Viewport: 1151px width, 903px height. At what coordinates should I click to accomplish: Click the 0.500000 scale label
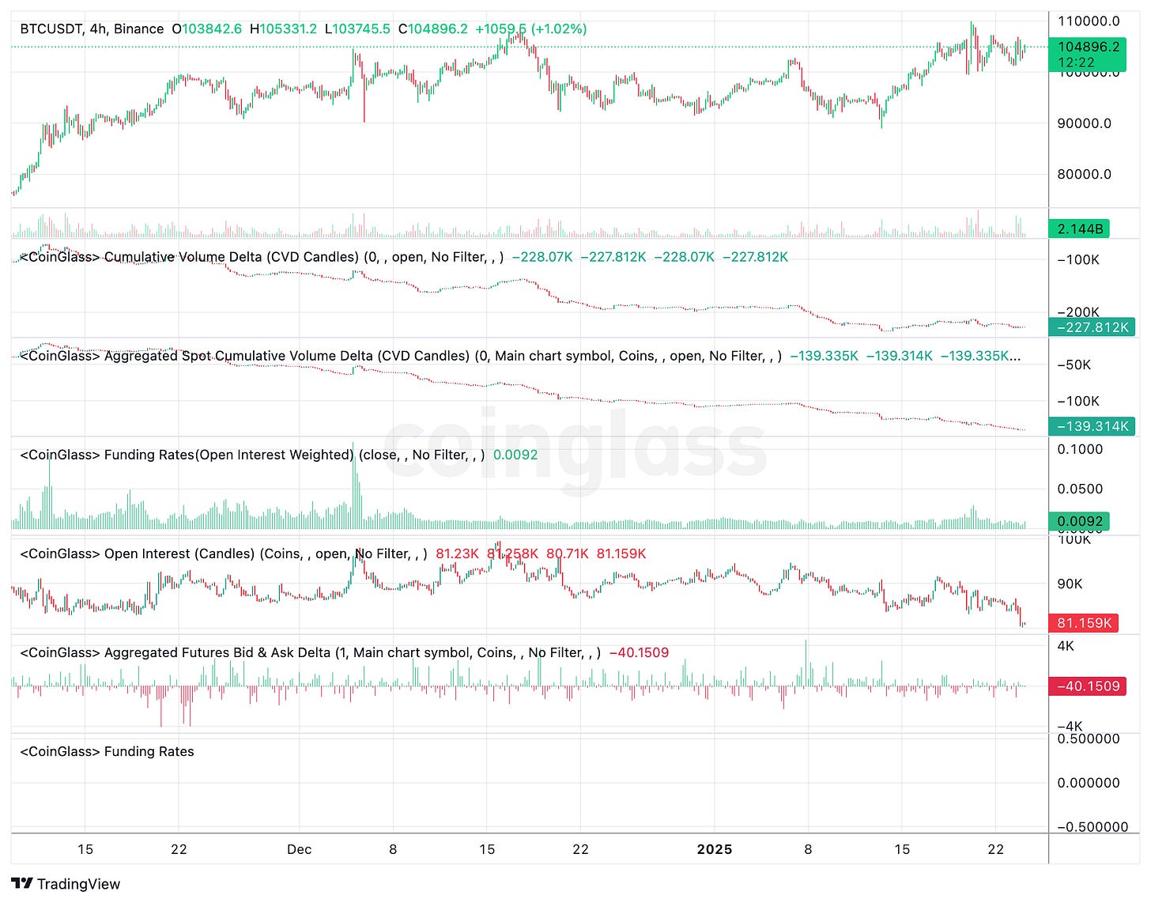click(x=1089, y=739)
